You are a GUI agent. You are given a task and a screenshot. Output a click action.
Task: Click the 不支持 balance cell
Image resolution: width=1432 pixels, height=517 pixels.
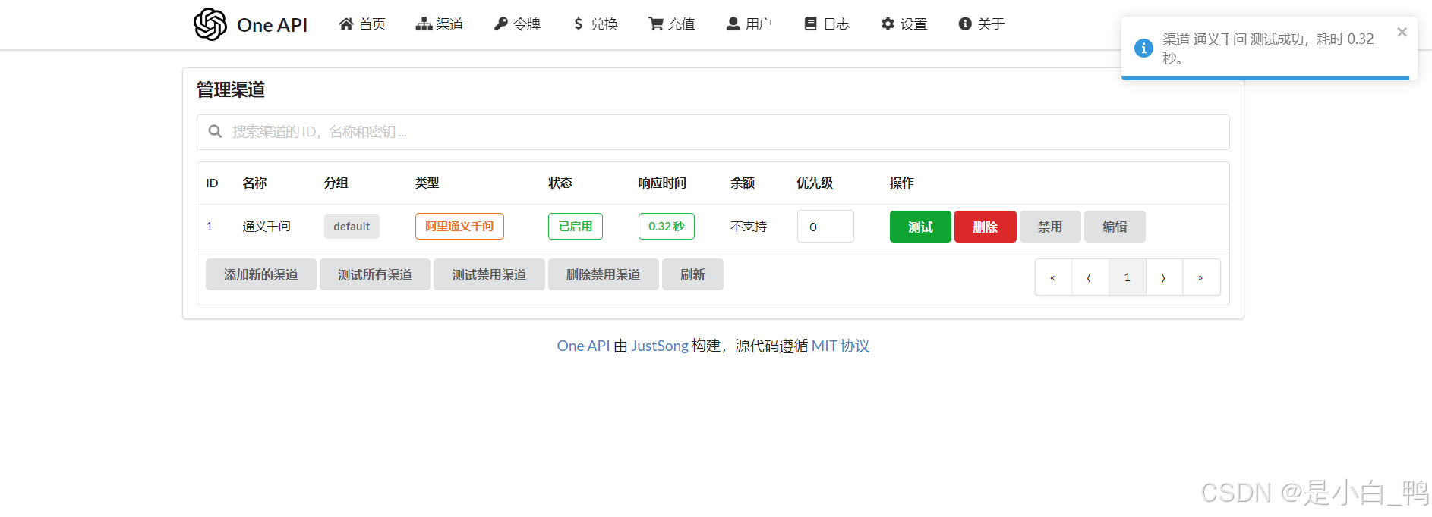[x=749, y=227]
